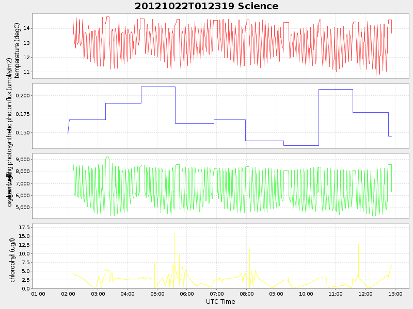Select the 10:00 time tick label

tap(306, 294)
